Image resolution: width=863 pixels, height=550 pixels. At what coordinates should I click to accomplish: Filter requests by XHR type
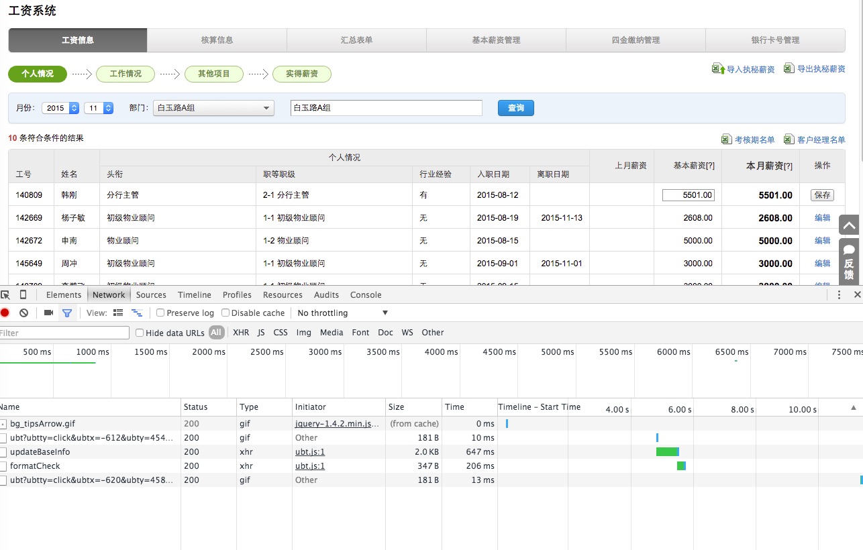(241, 333)
